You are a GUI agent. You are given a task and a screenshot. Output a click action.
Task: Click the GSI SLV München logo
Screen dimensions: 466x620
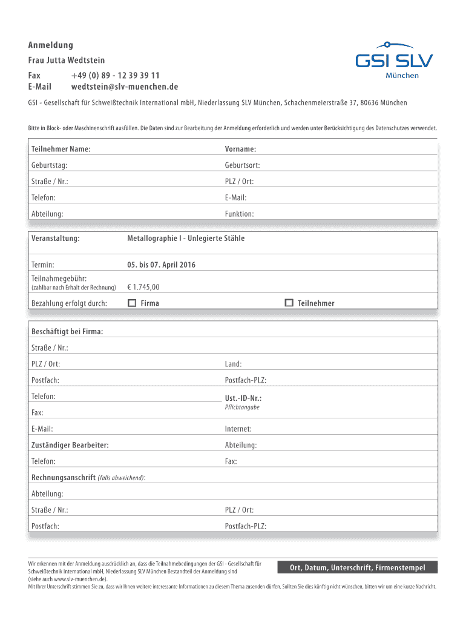(x=393, y=61)
